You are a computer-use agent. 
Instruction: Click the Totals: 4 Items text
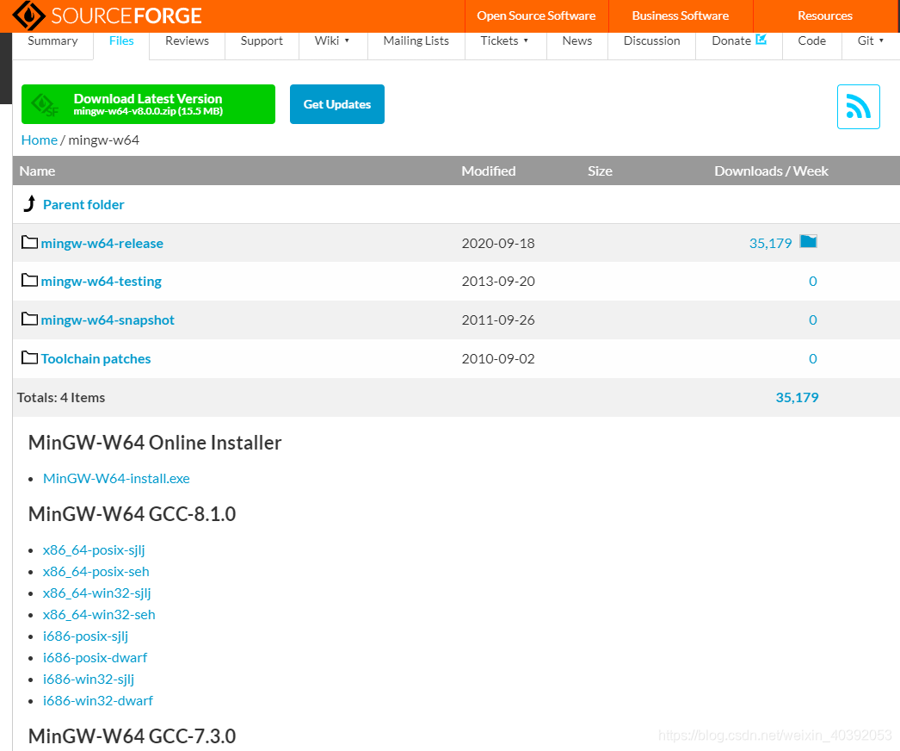click(61, 398)
